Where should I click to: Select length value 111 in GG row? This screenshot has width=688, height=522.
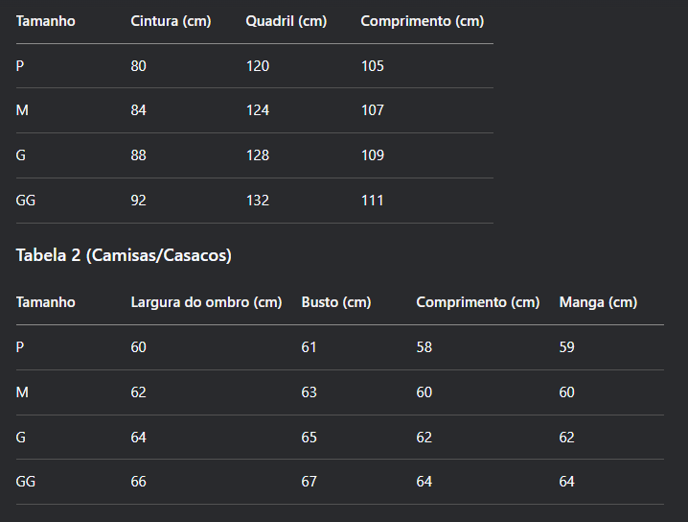373,201
